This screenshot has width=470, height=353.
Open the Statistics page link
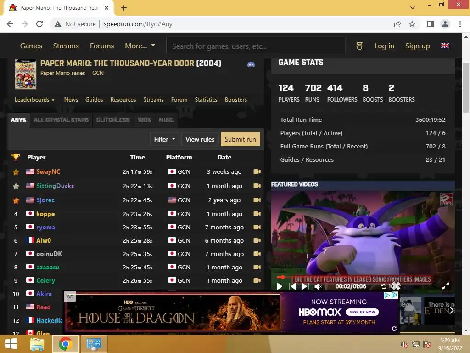[x=206, y=100]
